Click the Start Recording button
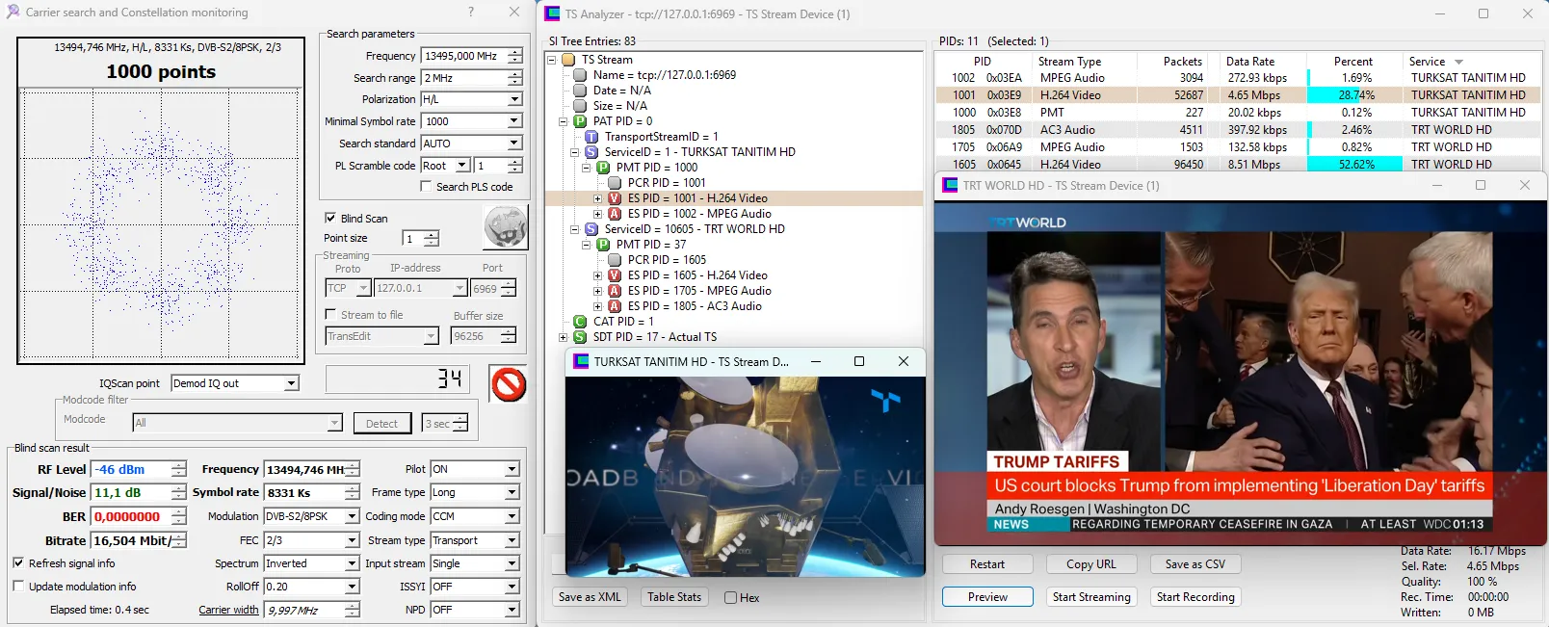 [x=1195, y=597]
